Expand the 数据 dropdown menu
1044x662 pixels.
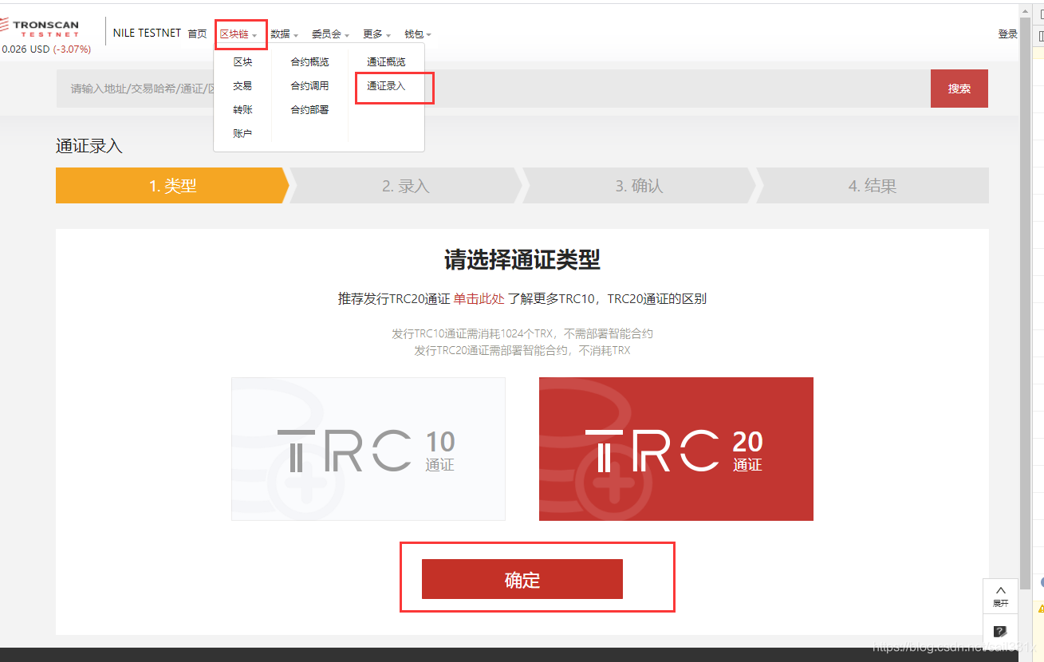(284, 34)
